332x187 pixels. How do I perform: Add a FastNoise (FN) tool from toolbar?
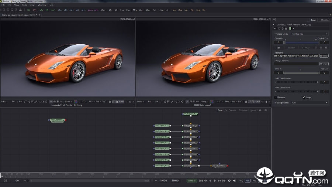(47, 10)
